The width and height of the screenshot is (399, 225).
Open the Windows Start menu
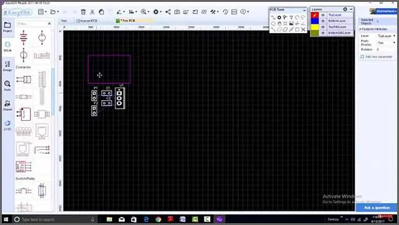(x=6, y=219)
